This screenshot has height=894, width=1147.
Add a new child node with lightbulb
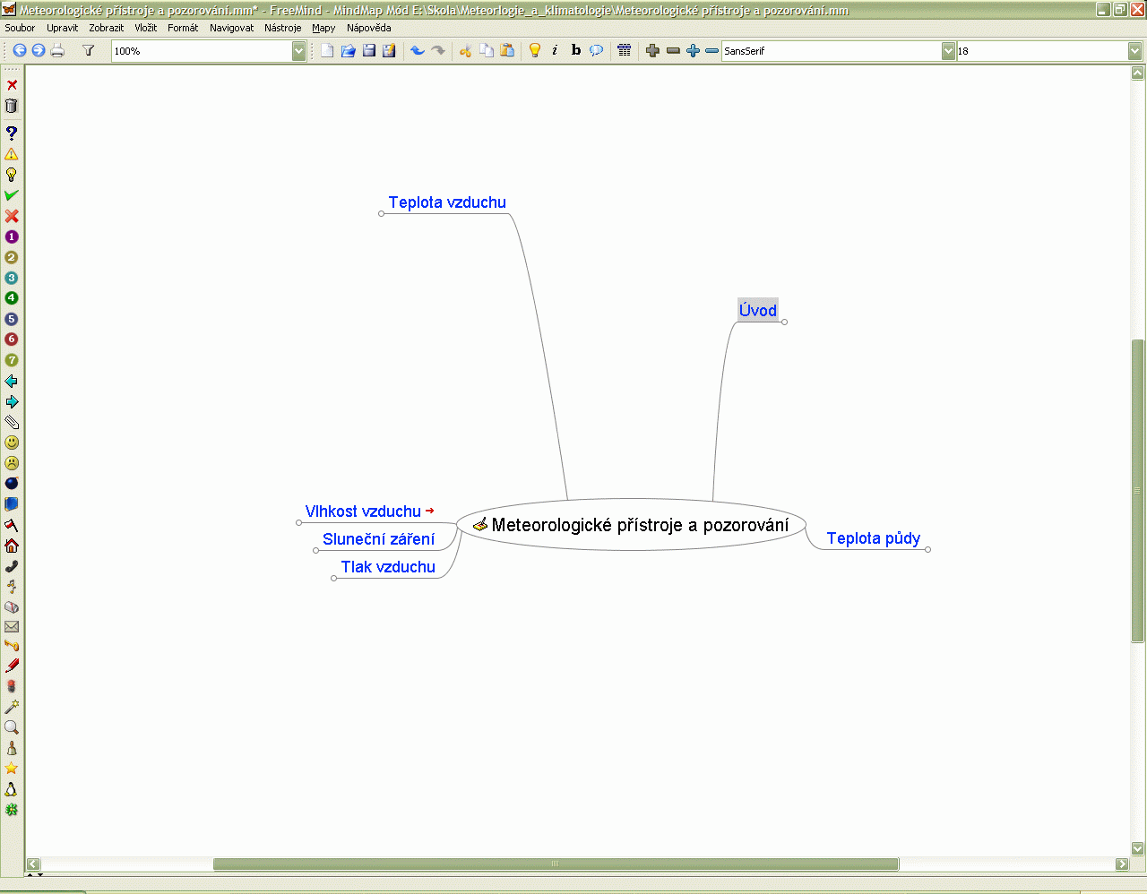click(x=535, y=51)
